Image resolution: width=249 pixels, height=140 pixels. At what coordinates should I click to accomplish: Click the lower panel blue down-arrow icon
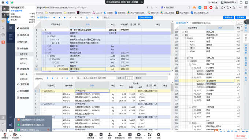point(67,78)
